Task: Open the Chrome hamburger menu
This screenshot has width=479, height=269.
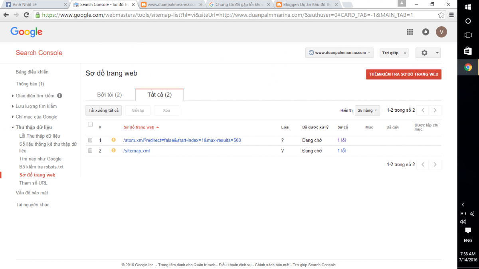Action: pyautogui.click(x=451, y=15)
